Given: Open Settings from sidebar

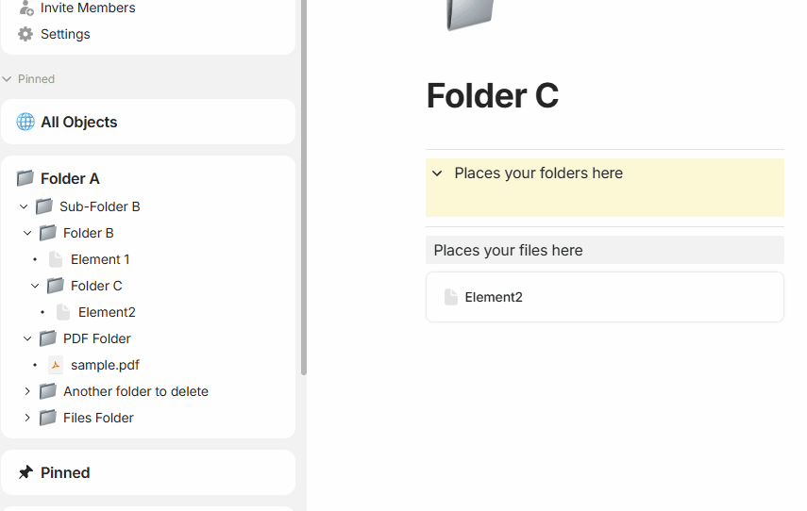Looking at the screenshot, I should (65, 34).
